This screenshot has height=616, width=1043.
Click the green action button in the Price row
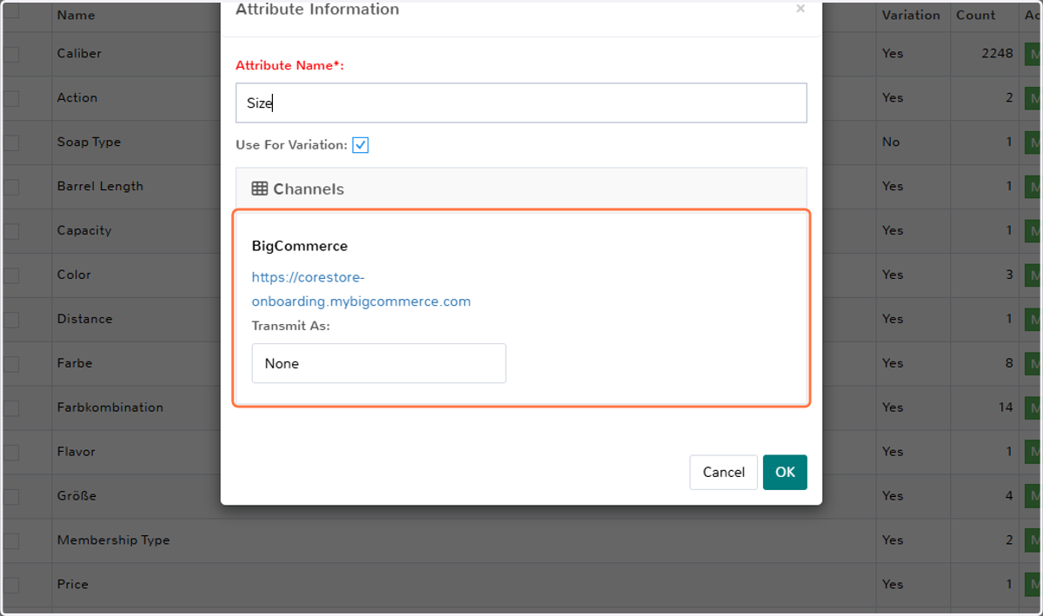tap(1033, 585)
